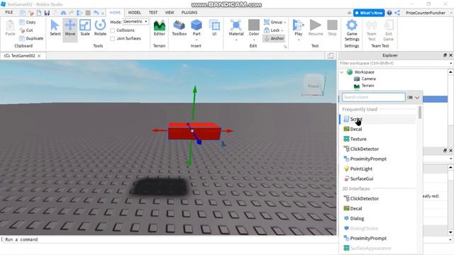The height and width of the screenshot is (255, 454).
Task: Undock the Explorer panel
Action: click(x=445, y=55)
